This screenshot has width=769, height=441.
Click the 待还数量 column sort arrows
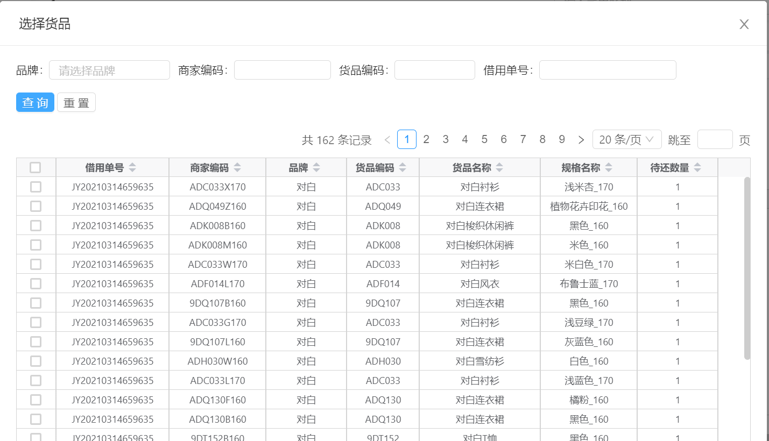coord(697,168)
